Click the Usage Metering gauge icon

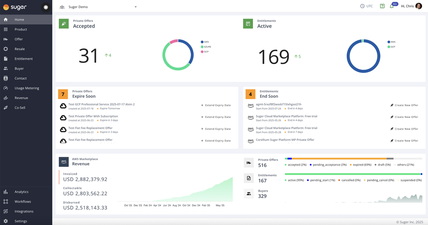(6, 88)
